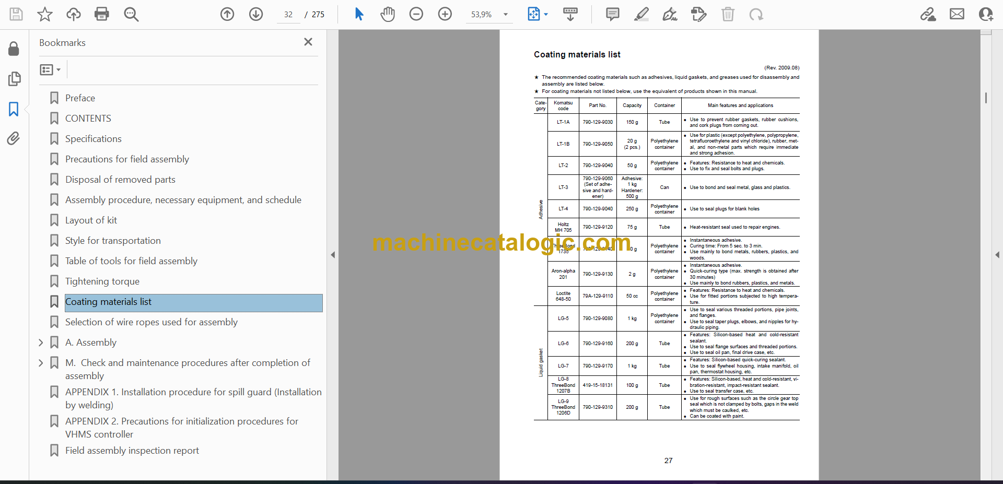Click the fit page view icon

(533, 14)
